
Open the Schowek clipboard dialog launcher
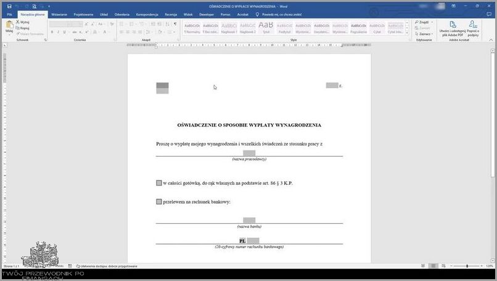[46, 40]
